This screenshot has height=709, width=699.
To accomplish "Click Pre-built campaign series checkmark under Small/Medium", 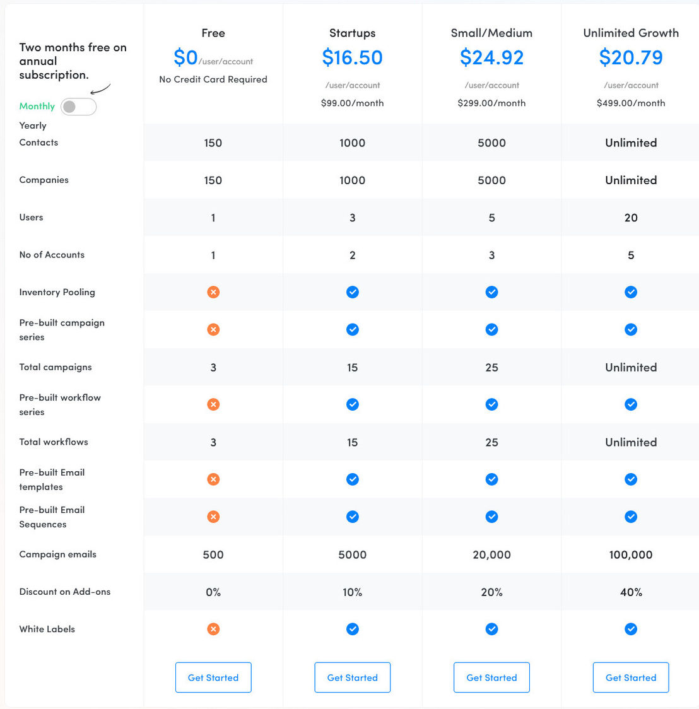I will point(492,330).
